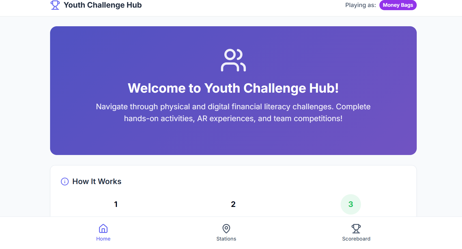Image resolution: width=462 pixels, height=249 pixels.
Task: Click the step 2 indicator
Action: point(233,204)
